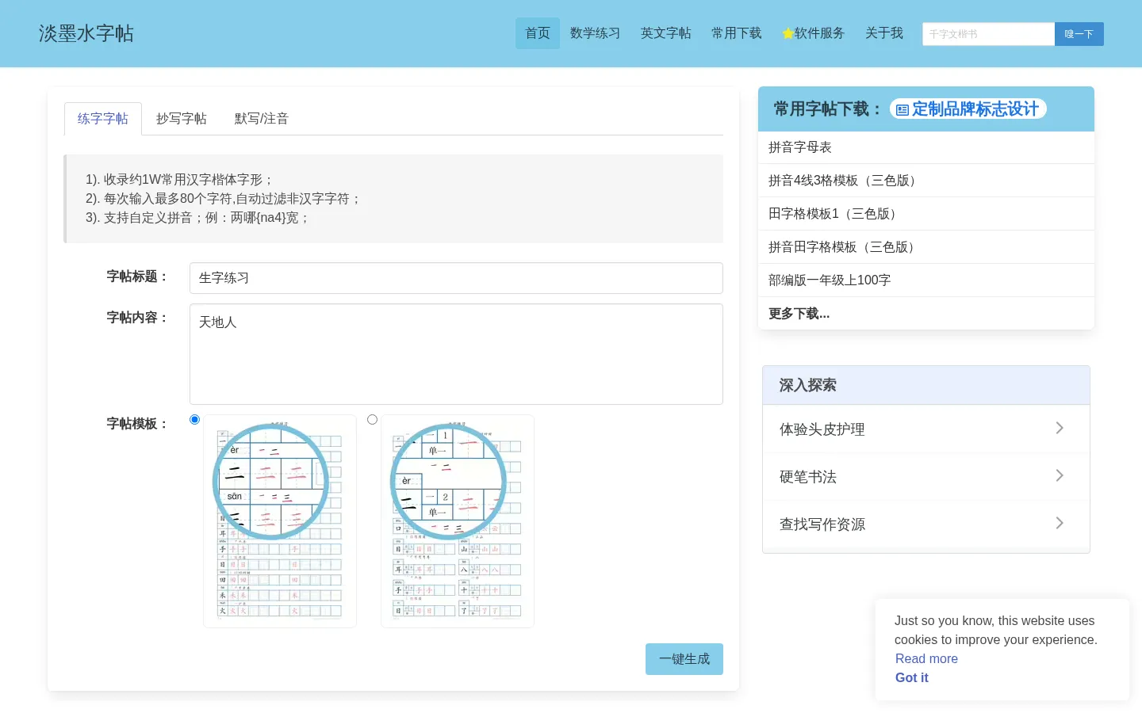Open the 英文字帖 navigation item
The height and width of the screenshot is (713, 1142).
(666, 33)
